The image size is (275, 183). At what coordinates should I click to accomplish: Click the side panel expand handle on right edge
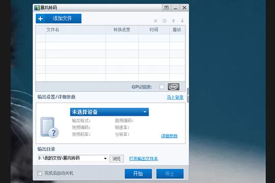coord(188,95)
